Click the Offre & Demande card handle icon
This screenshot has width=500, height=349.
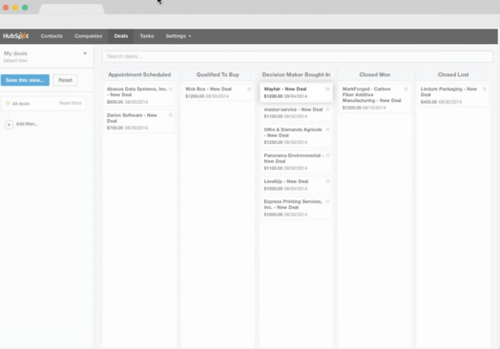(x=328, y=130)
